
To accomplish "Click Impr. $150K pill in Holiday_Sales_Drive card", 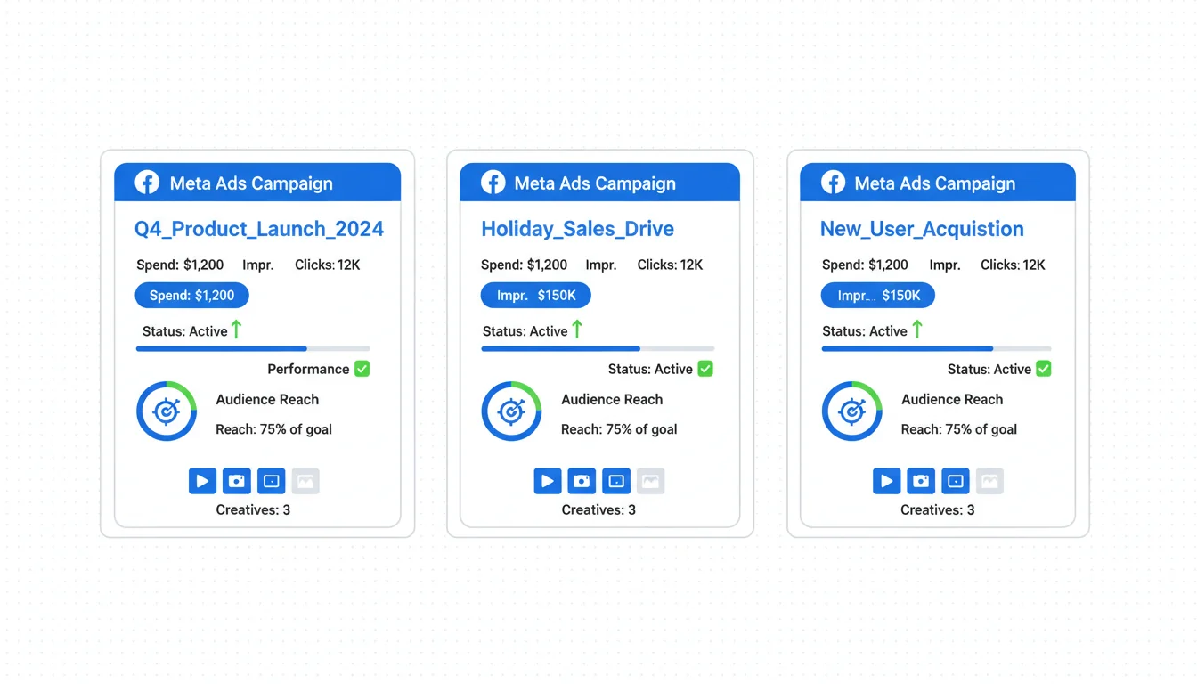I will coord(535,296).
